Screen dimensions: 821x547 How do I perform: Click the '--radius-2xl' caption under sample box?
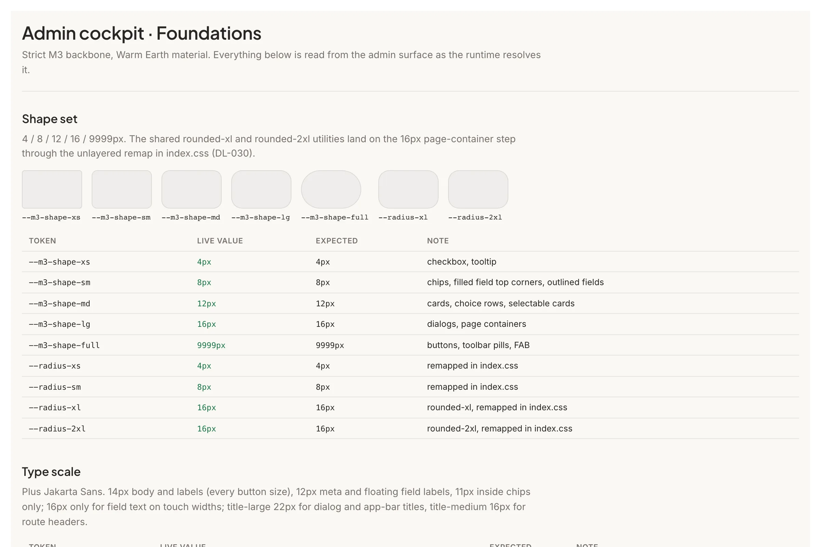pos(475,217)
